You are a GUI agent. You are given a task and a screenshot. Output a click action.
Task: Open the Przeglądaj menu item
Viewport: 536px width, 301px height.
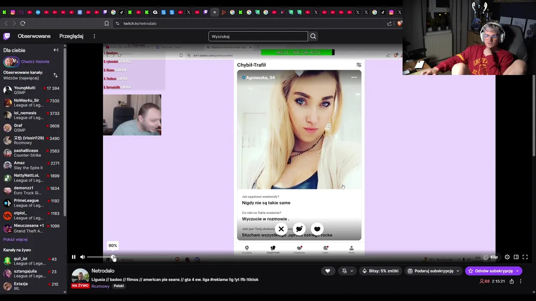71,36
